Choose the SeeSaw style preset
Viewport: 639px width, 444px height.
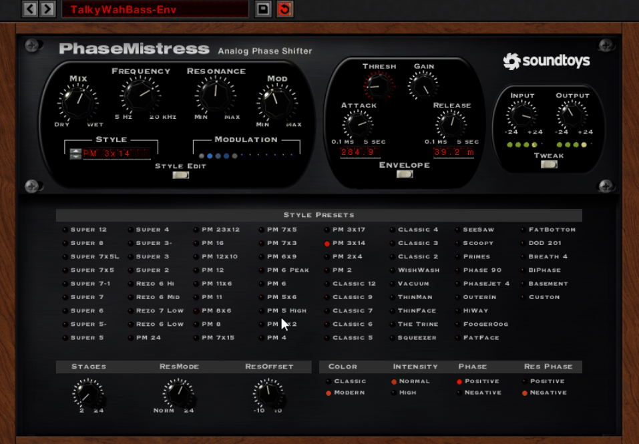point(475,230)
